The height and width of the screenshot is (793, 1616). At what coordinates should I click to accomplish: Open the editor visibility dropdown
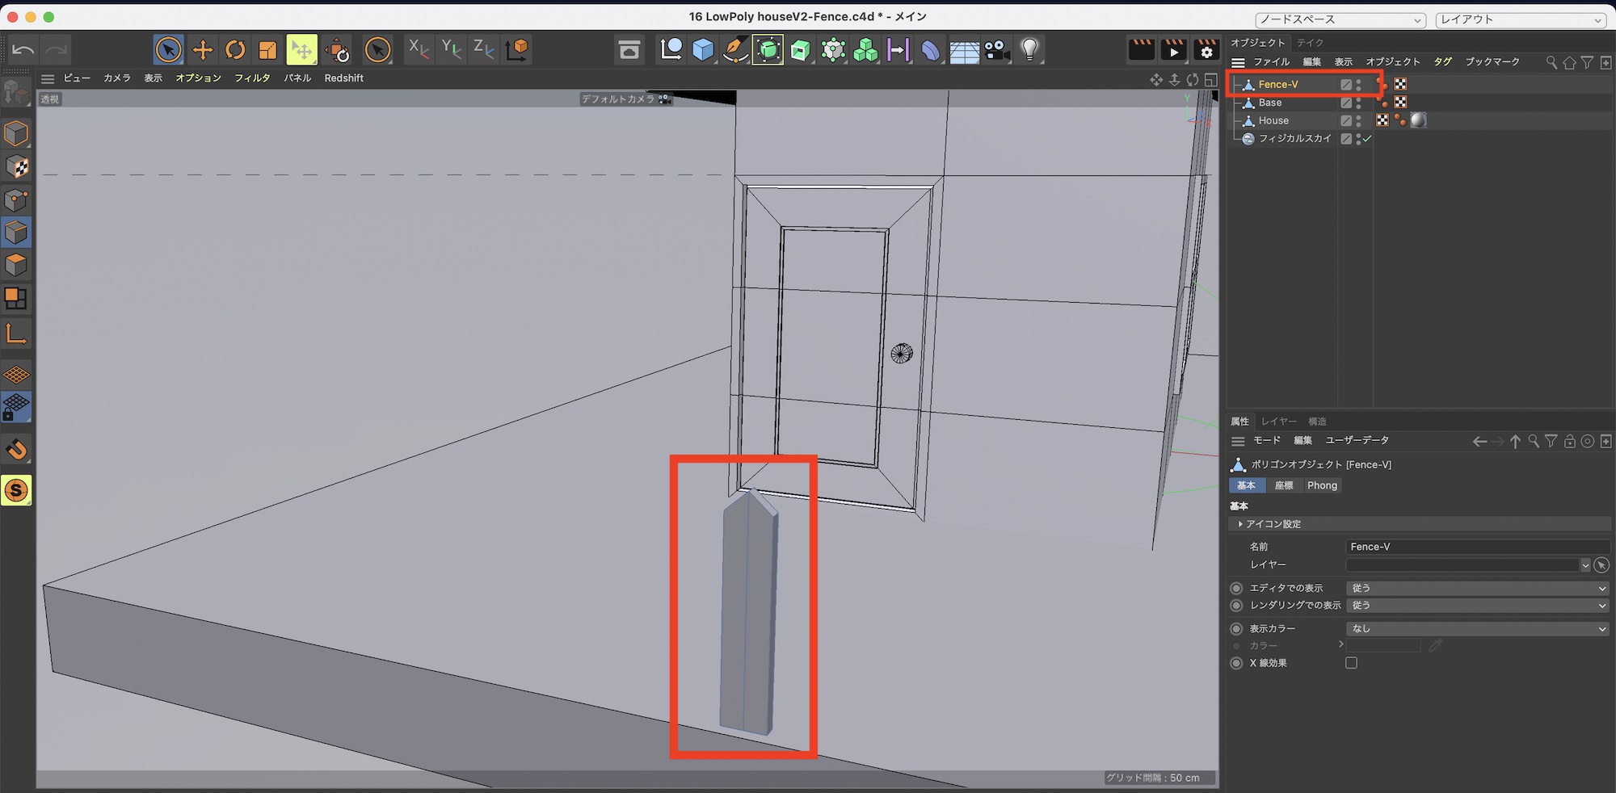(1477, 588)
